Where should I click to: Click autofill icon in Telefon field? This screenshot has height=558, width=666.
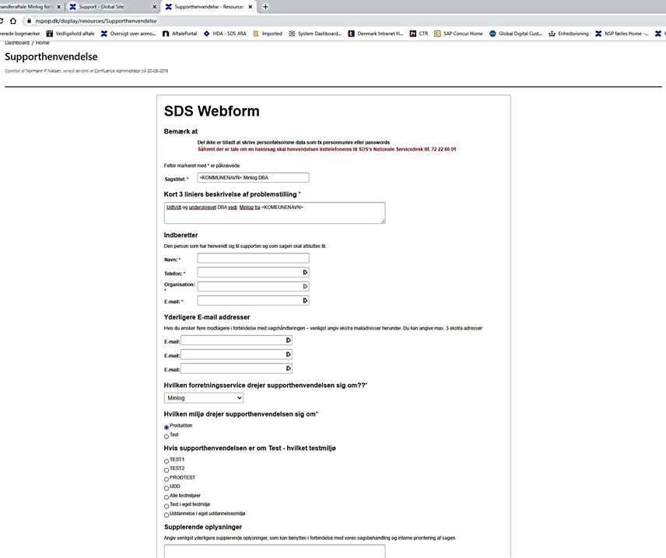[305, 273]
